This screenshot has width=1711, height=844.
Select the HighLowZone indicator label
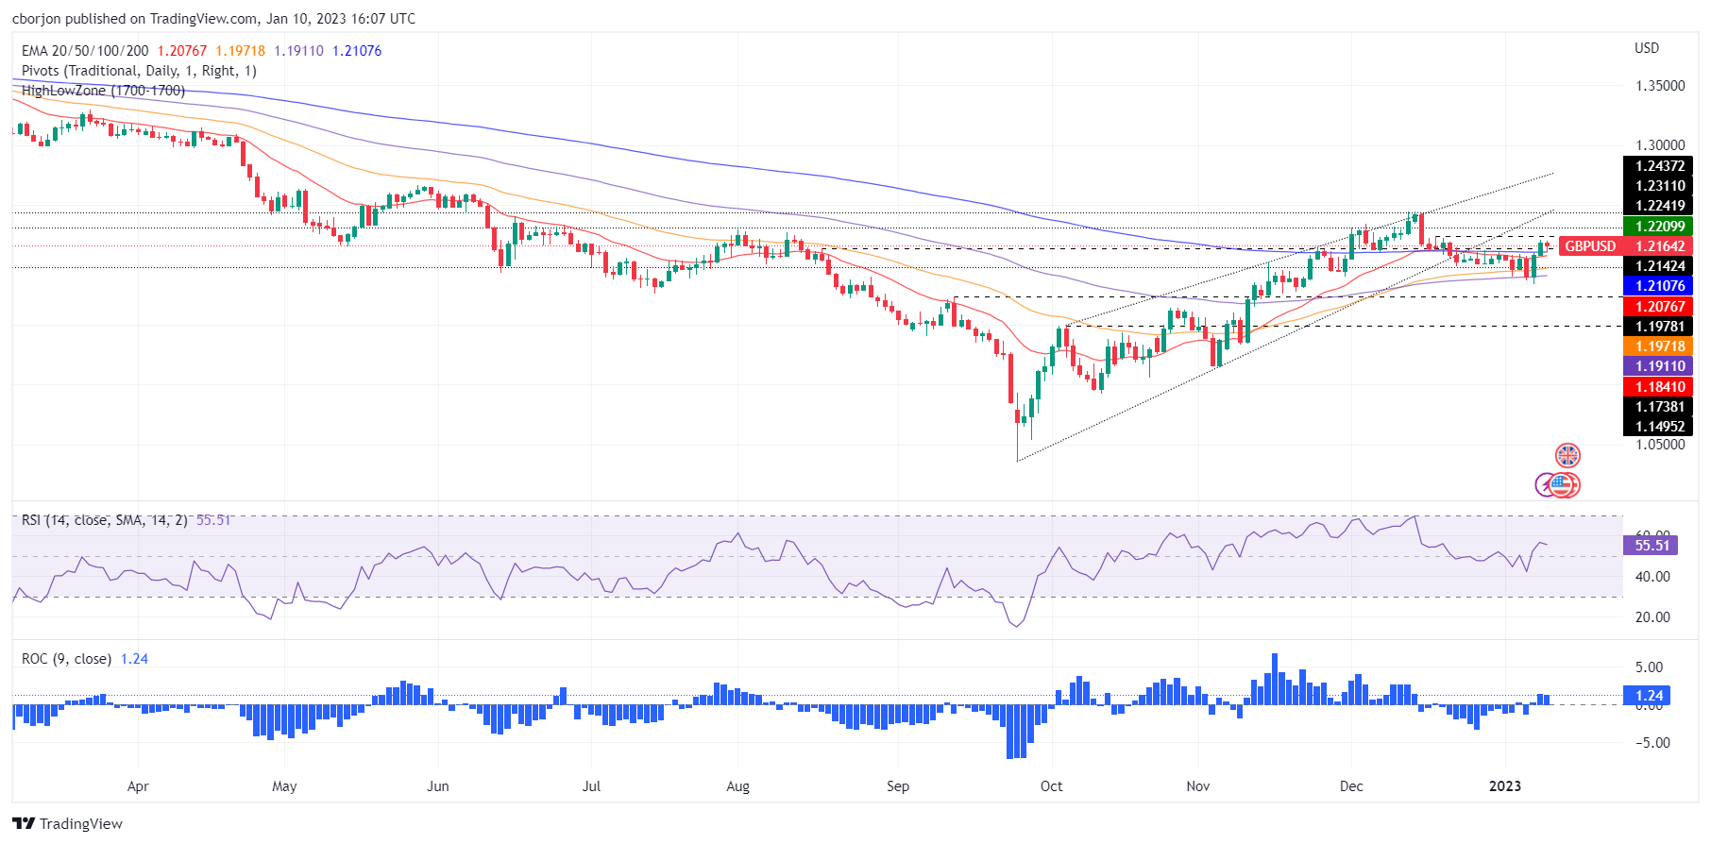[103, 91]
